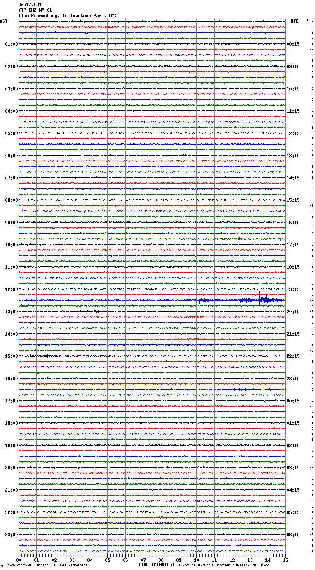Click the UTC time zone header
The image size is (315, 570).
[x=295, y=21]
